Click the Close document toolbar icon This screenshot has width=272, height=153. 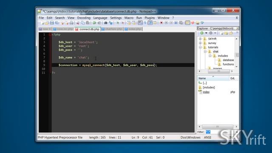pyautogui.click(x=62, y=23)
